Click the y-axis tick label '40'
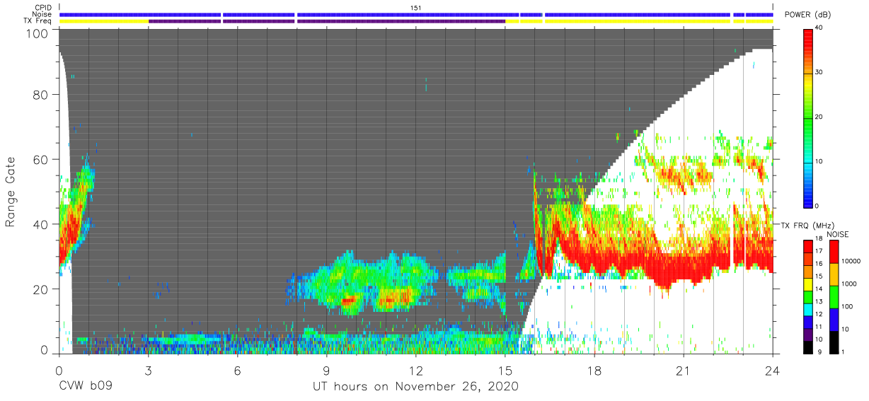Viewport: 869px width, 401px height. 42,224
